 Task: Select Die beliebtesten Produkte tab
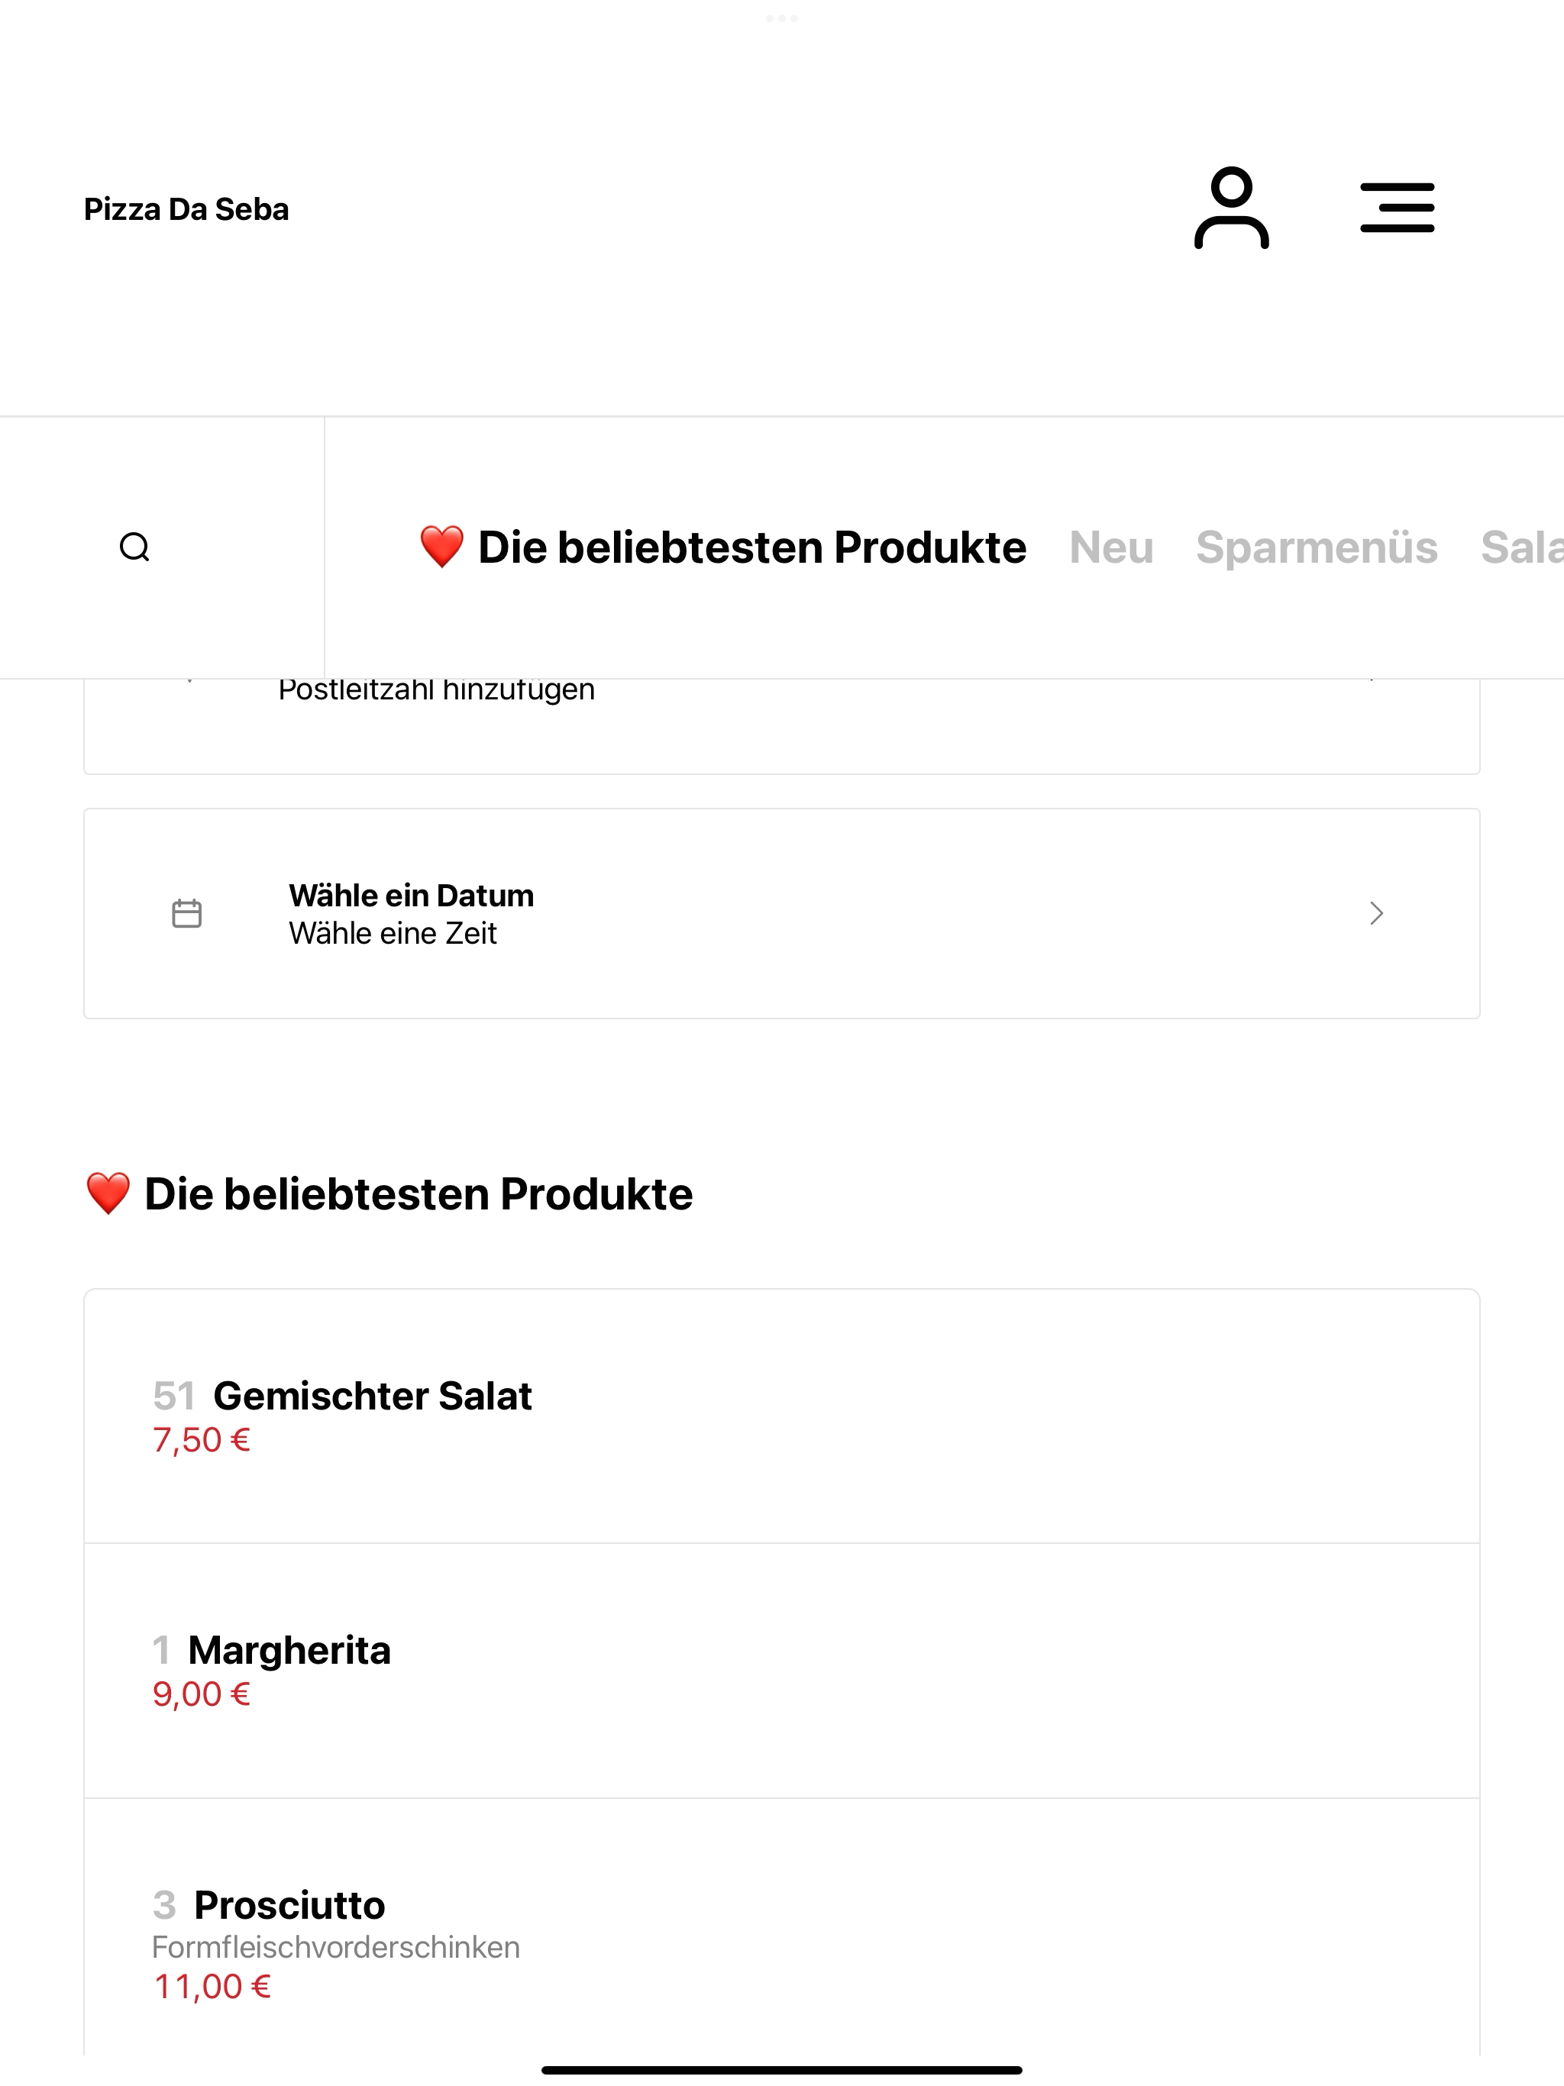click(x=722, y=547)
